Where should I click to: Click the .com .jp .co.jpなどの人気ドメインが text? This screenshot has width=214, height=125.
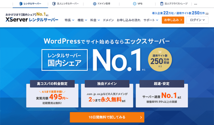pos(107,94)
